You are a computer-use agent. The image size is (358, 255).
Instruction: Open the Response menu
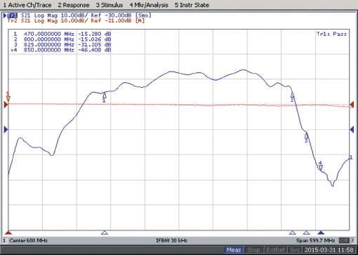pyautogui.click(x=74, y=5)
